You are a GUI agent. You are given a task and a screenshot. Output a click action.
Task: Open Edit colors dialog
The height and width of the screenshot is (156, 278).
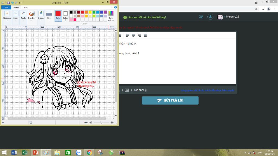point(111,16)
